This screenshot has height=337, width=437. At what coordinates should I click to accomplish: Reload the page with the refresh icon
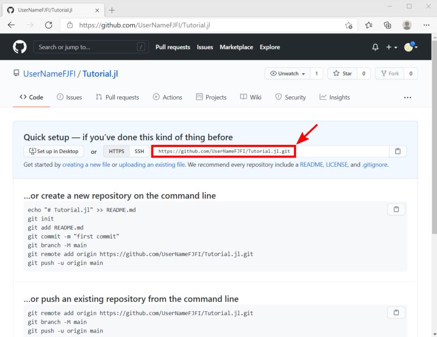[49, 25]
